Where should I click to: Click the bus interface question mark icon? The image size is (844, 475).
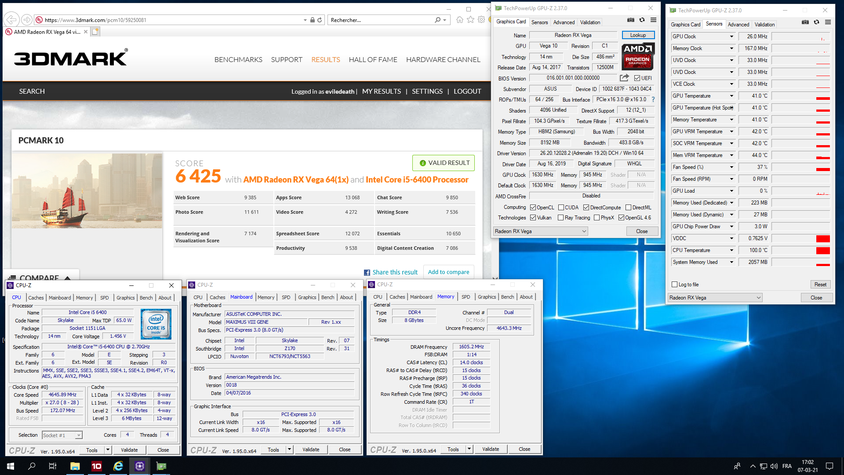point(653,99)
